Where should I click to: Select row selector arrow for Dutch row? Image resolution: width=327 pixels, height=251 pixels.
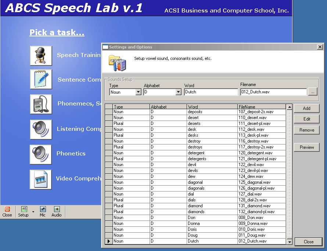point(108,241)
